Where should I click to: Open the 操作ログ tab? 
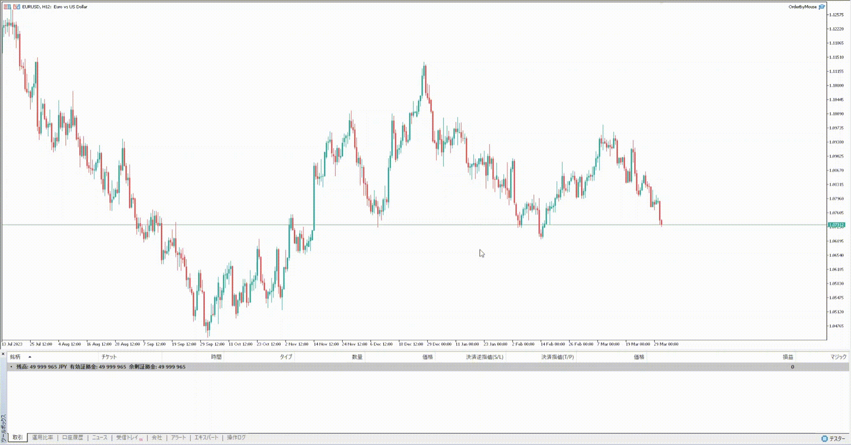click(x=236, y=438)
